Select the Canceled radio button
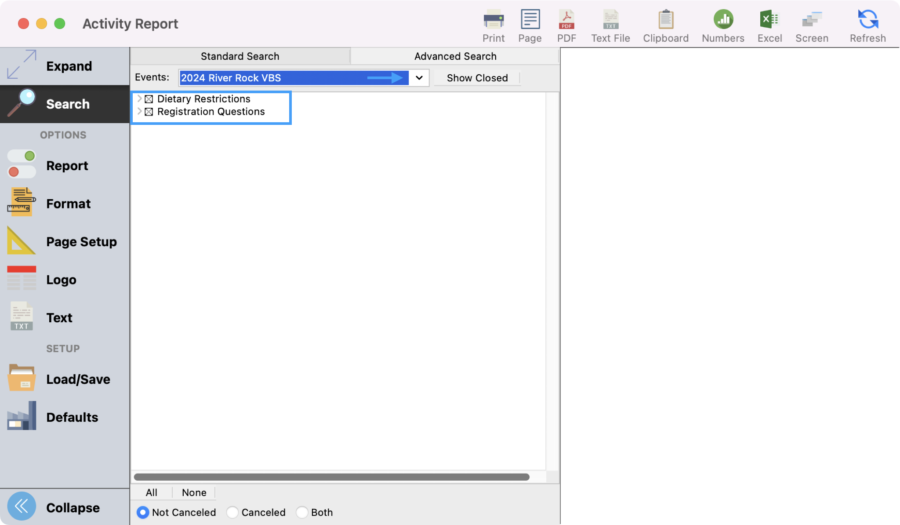 click(232, 512)
